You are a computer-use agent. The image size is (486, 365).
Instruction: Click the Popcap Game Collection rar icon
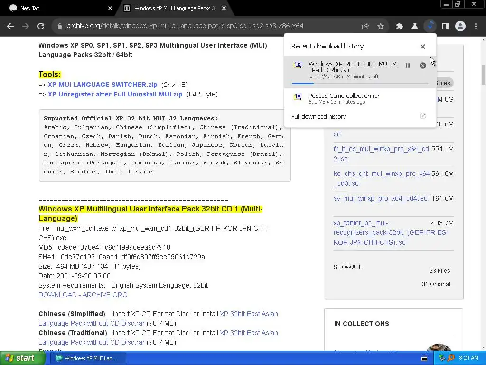pyautogui.click(x=298, y=97)
